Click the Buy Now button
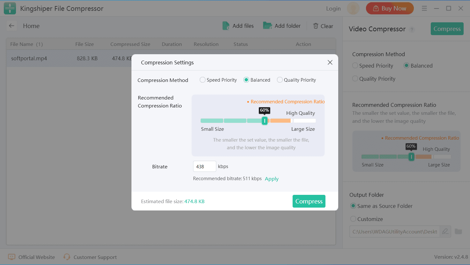The image size is (470, 265). (x=390, y=9)
